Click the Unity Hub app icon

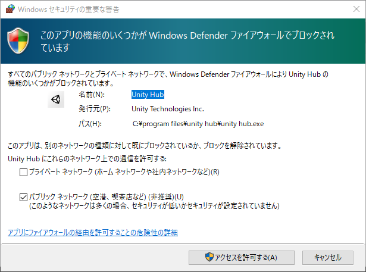click(55, 100)
